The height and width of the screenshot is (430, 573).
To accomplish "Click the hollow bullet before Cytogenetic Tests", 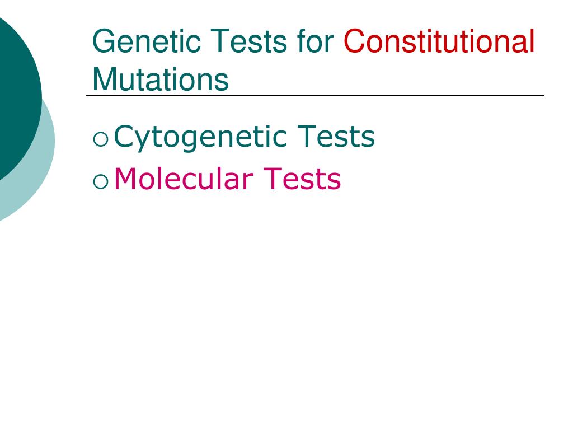I will coord(101,139).
